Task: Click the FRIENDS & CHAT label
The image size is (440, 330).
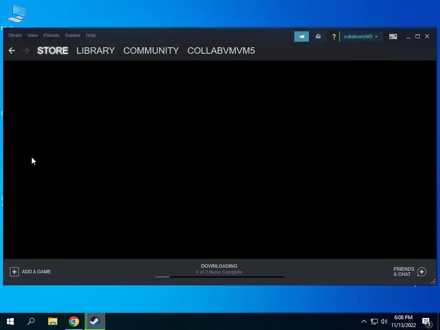Action: (x=404, y=272)
